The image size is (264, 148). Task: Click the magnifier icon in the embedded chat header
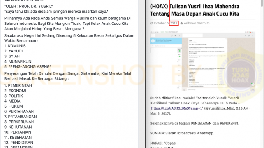(x=245, y=35)
